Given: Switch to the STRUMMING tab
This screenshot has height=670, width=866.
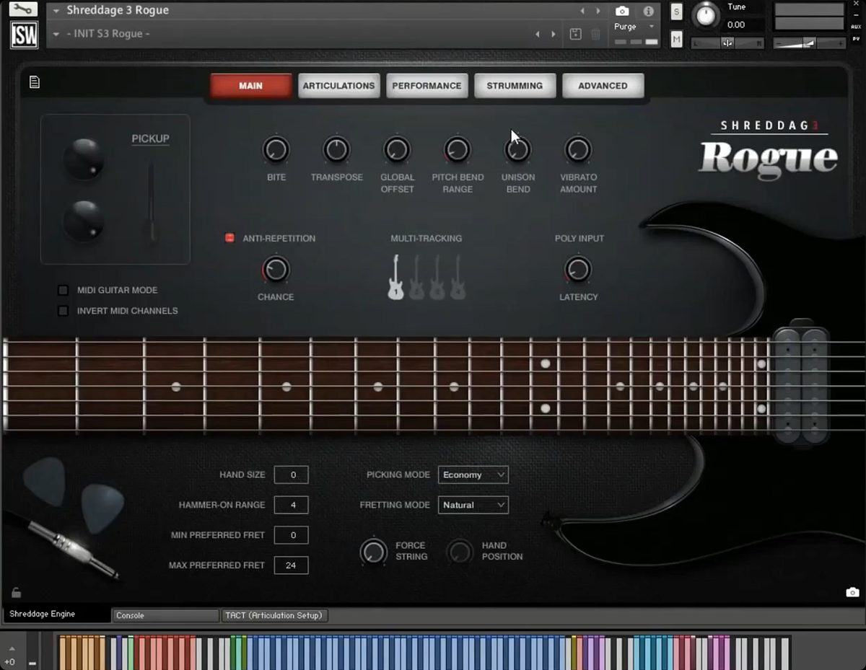Looking at the screenshot, I should [x=515, y=85].
